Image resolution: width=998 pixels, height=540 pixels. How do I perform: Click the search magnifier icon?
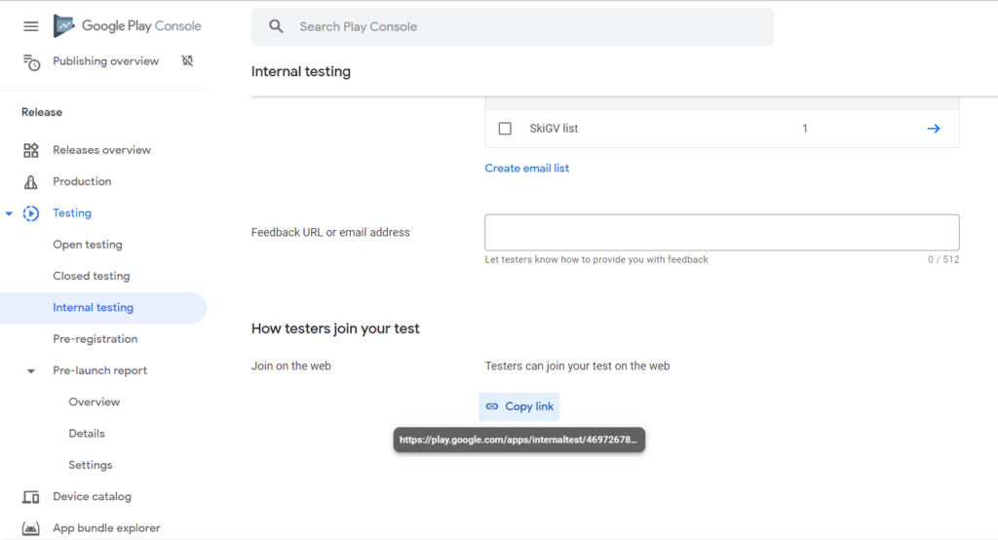[277, 26]
